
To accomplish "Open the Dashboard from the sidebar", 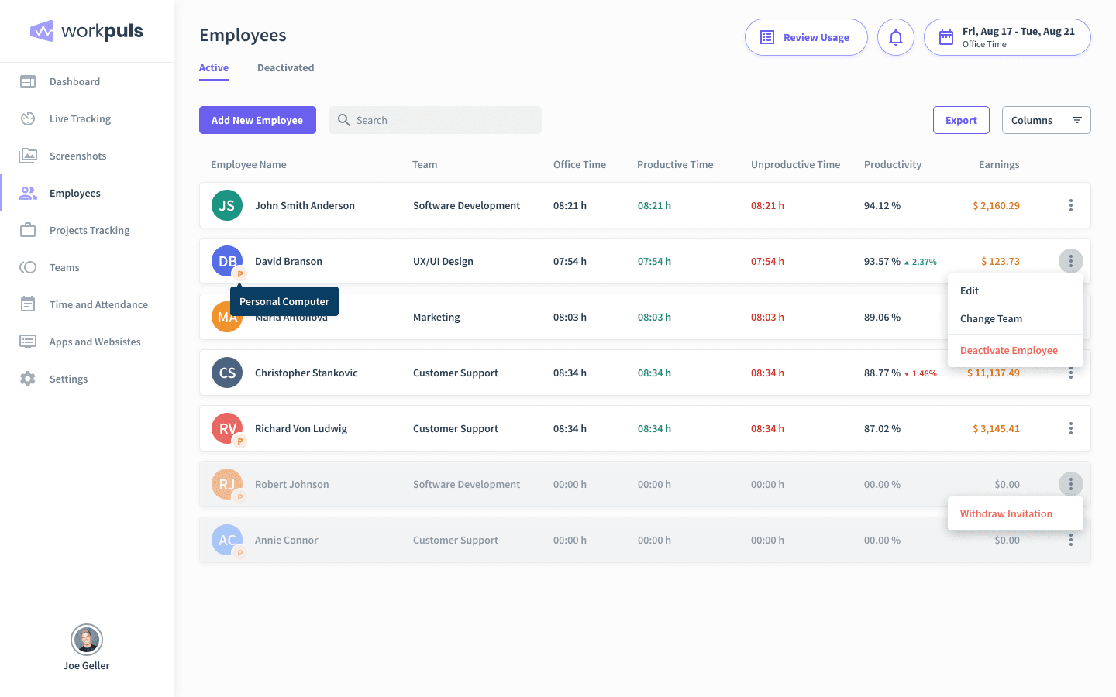I will click(x=74, y=81).
